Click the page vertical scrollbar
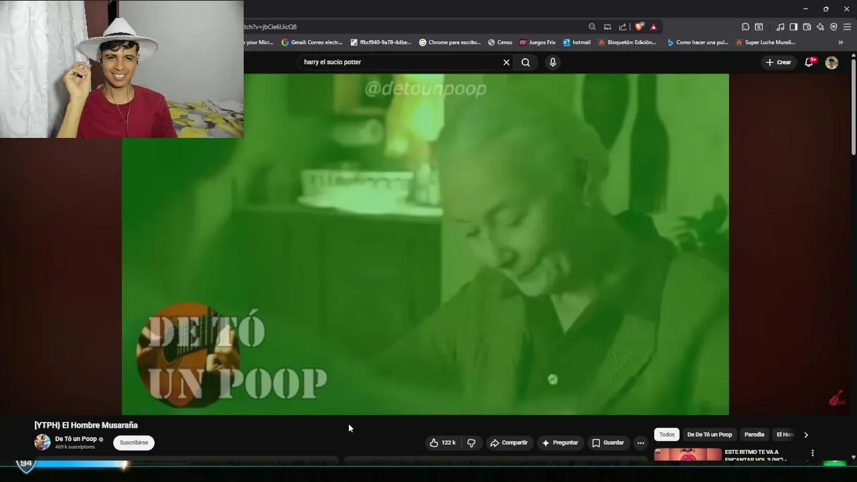This screenshot has height=482, width=857. [854, 107]
